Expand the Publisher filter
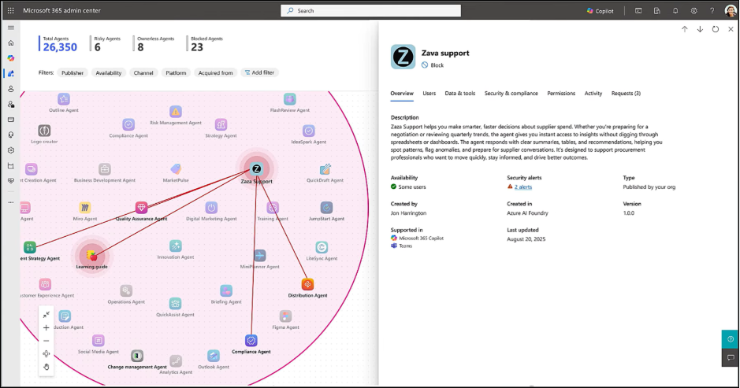 point(73,72)
